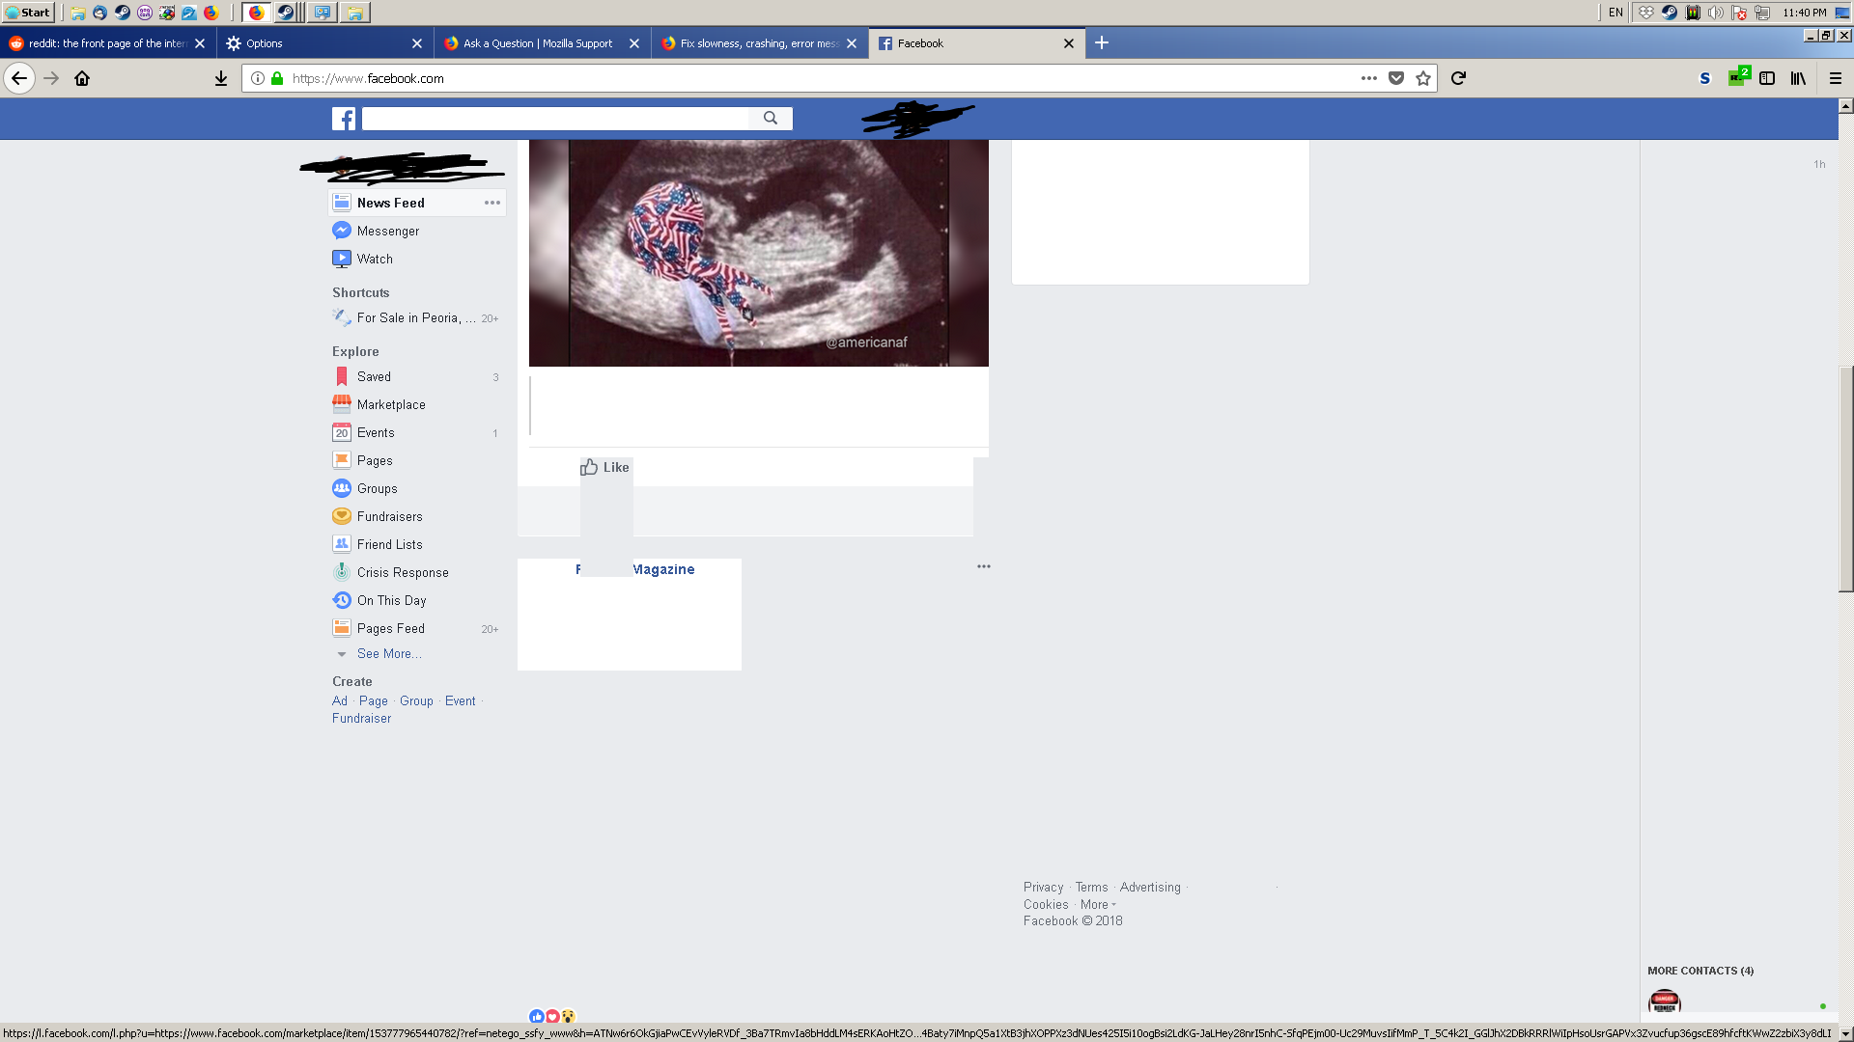Switch to Ask a Question Mozilla Support tab

click(537, 43)
